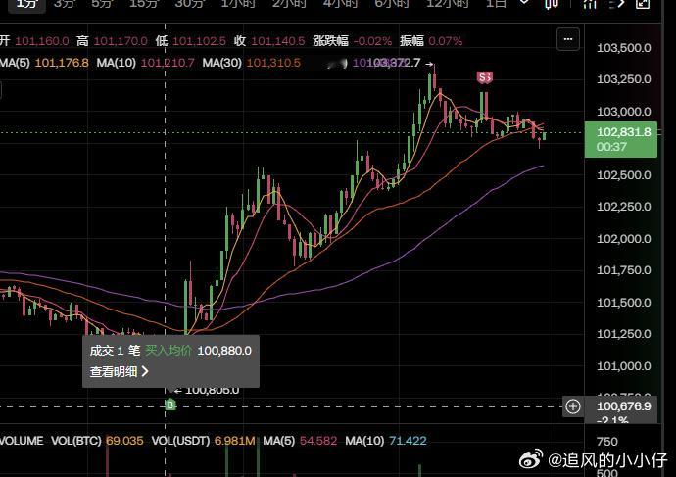Click the crosshair price label 100,676.9

[x=623, y=406]
